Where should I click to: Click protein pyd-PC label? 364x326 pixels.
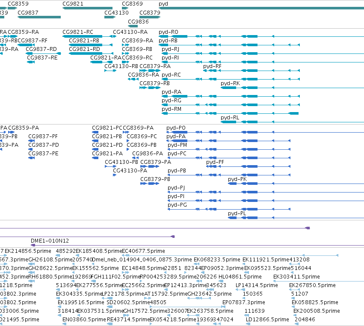(177, 154)
